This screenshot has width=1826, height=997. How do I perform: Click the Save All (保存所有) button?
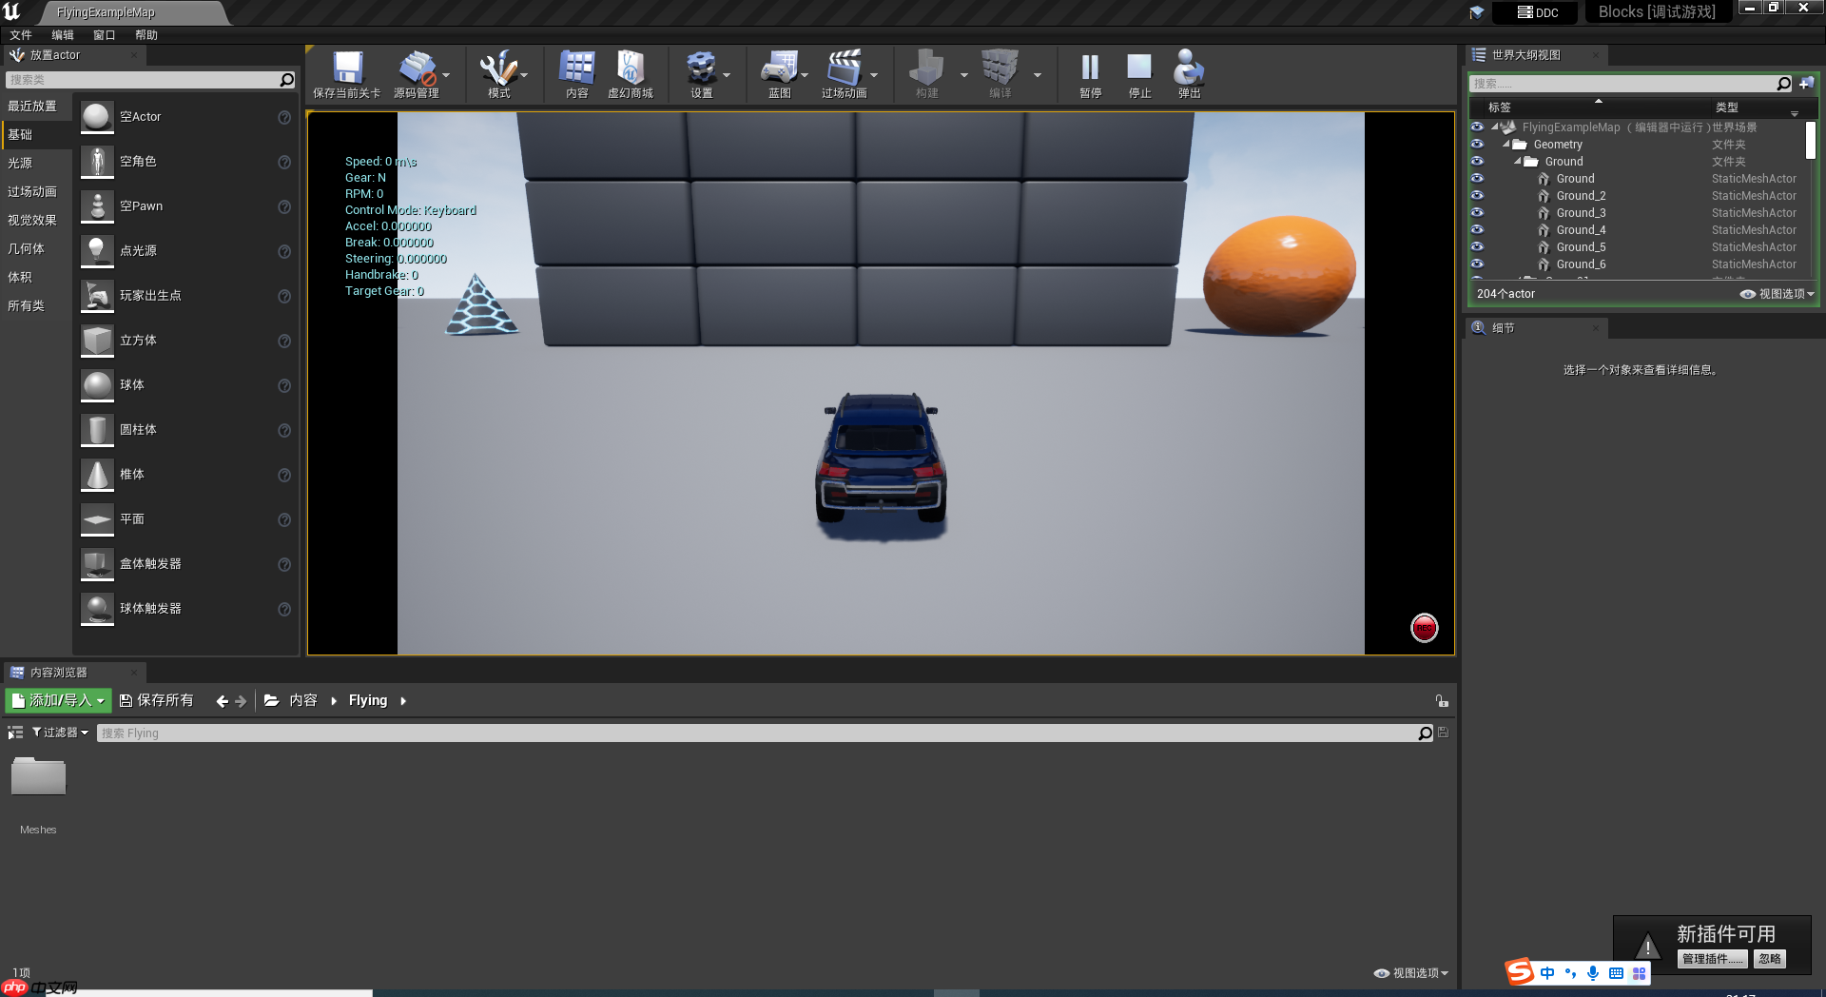coord(156,700)
